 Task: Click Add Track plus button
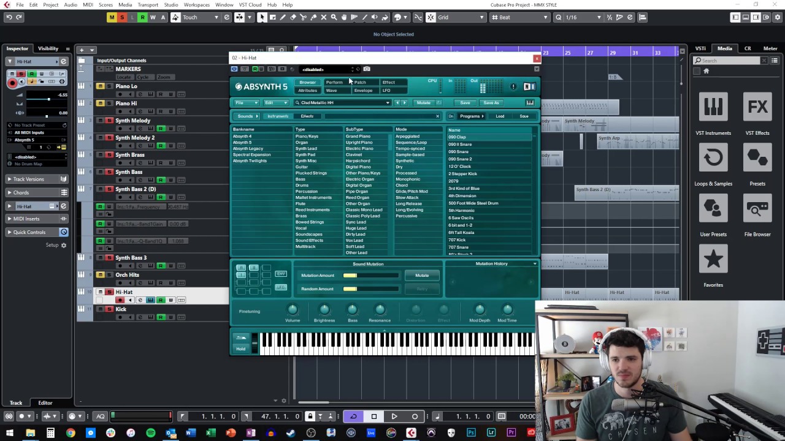(x=82, y=50)
